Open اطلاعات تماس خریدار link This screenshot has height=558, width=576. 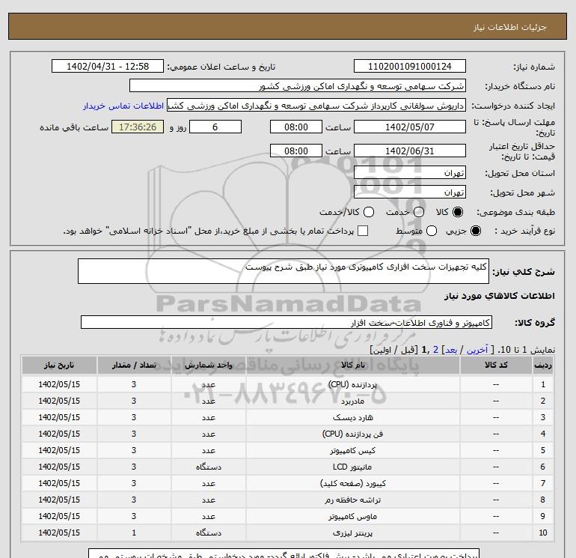(x=123, y=106)
